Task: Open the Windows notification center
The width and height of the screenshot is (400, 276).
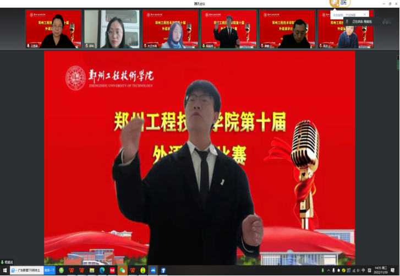Action: click(393, 270)
